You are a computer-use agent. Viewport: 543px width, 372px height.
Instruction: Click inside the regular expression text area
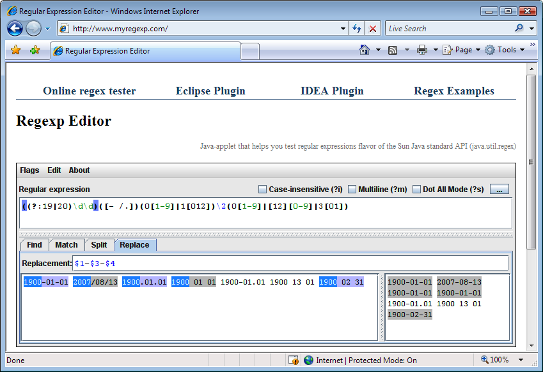point(265,213)
